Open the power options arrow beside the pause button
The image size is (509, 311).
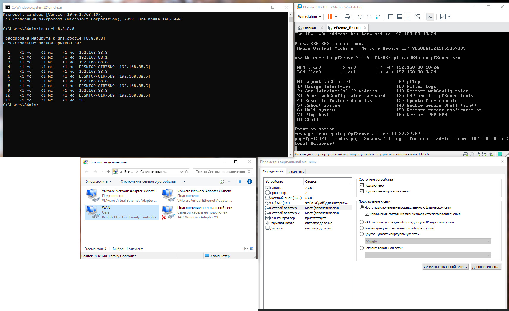tap(336, 17)
